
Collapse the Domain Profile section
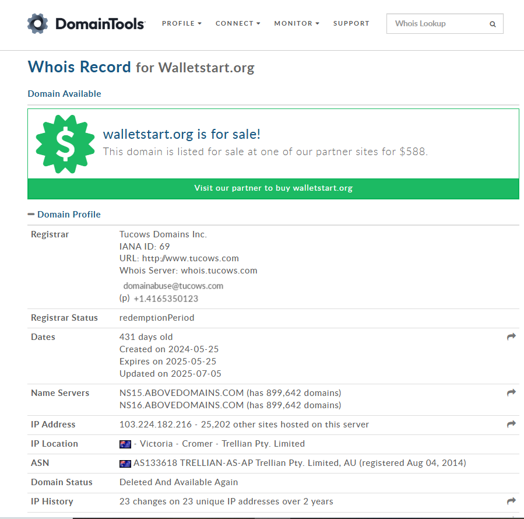[x=31, y=215]
